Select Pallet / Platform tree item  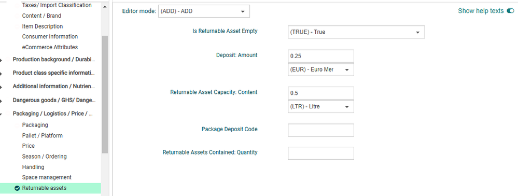(43, 135)
